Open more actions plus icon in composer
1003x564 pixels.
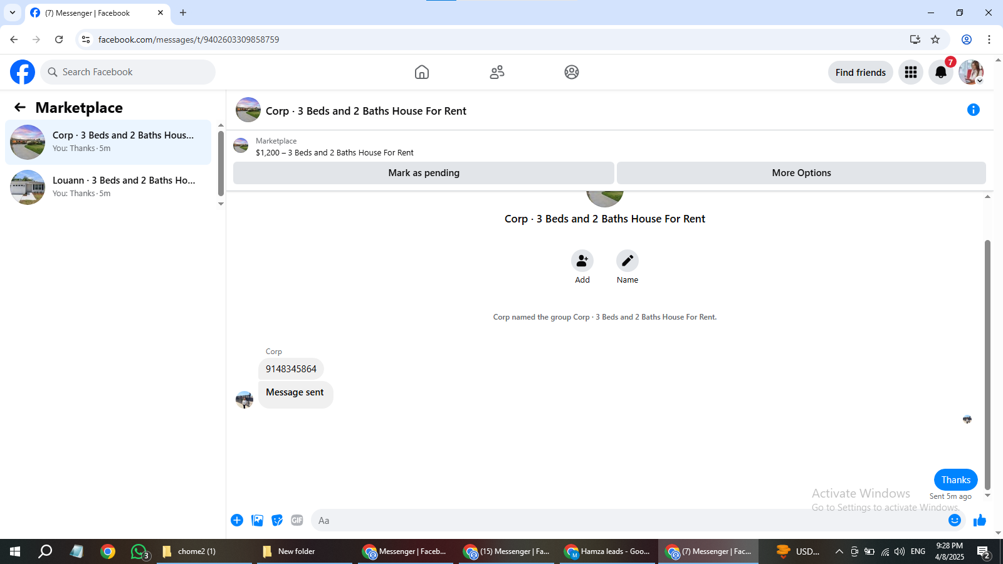click(x=237, y=520)
